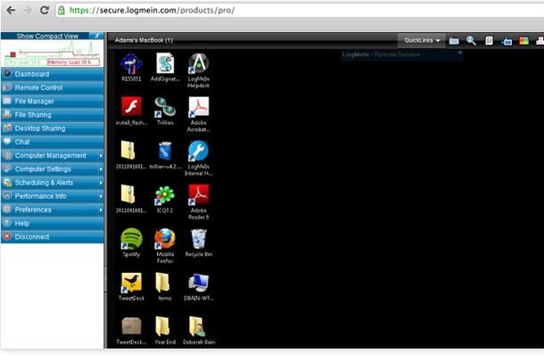The height and width of the screenshot is (363, 544).
Task: Click the document page toolbar icon
Action: pyautogui.click(x=489, y=41)
